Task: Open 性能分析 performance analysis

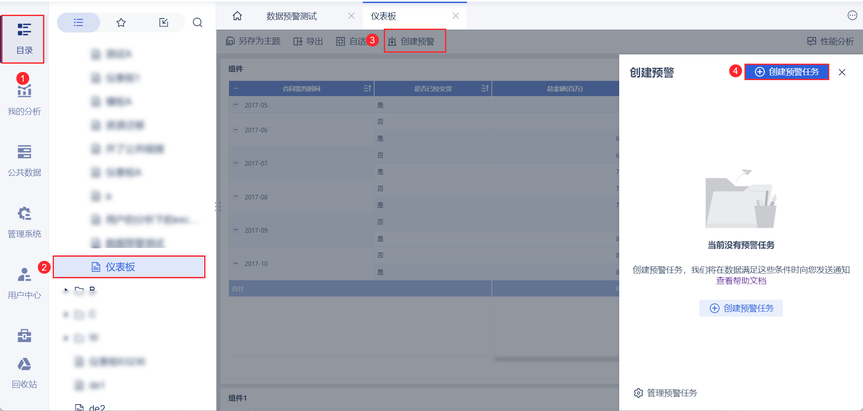Action: tap(831, 41)
